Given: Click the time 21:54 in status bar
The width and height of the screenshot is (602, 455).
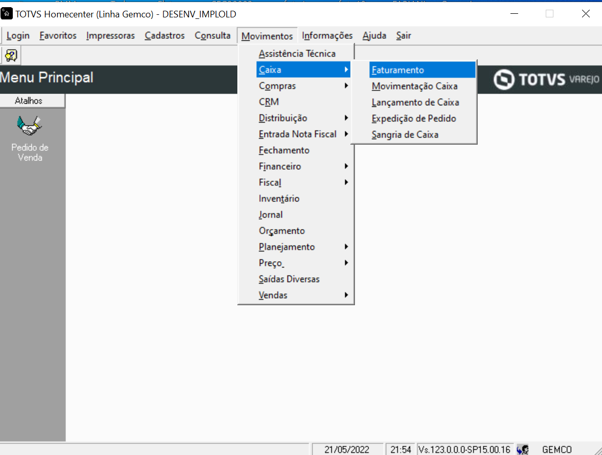Looking at the screenshot, I should (x=401, y=449).
